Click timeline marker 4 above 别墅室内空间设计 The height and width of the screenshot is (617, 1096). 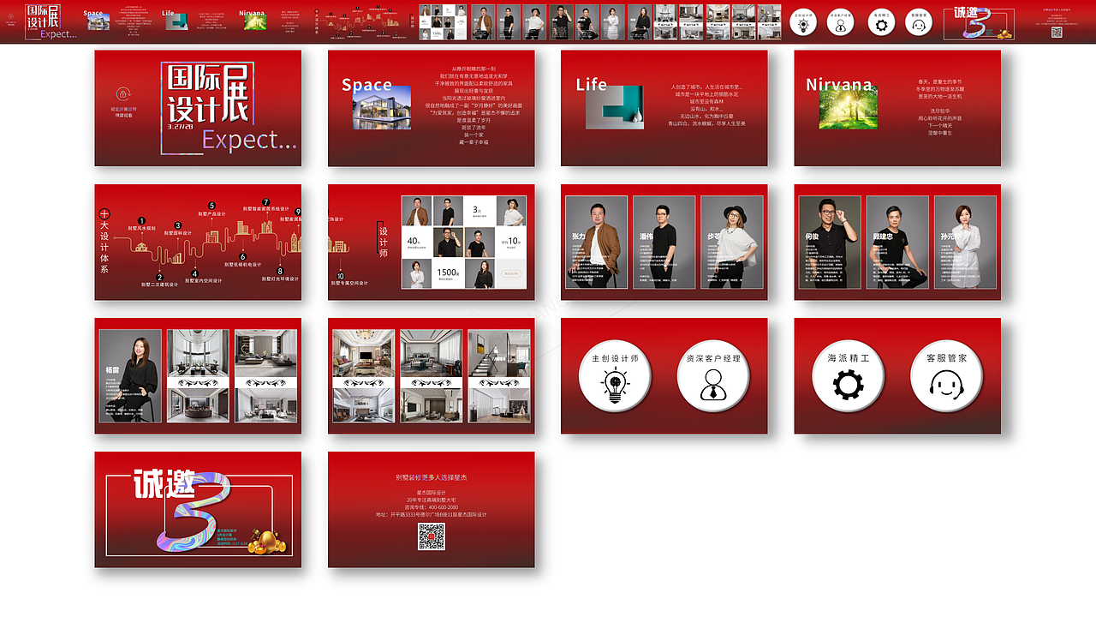[x=194, y=273]
